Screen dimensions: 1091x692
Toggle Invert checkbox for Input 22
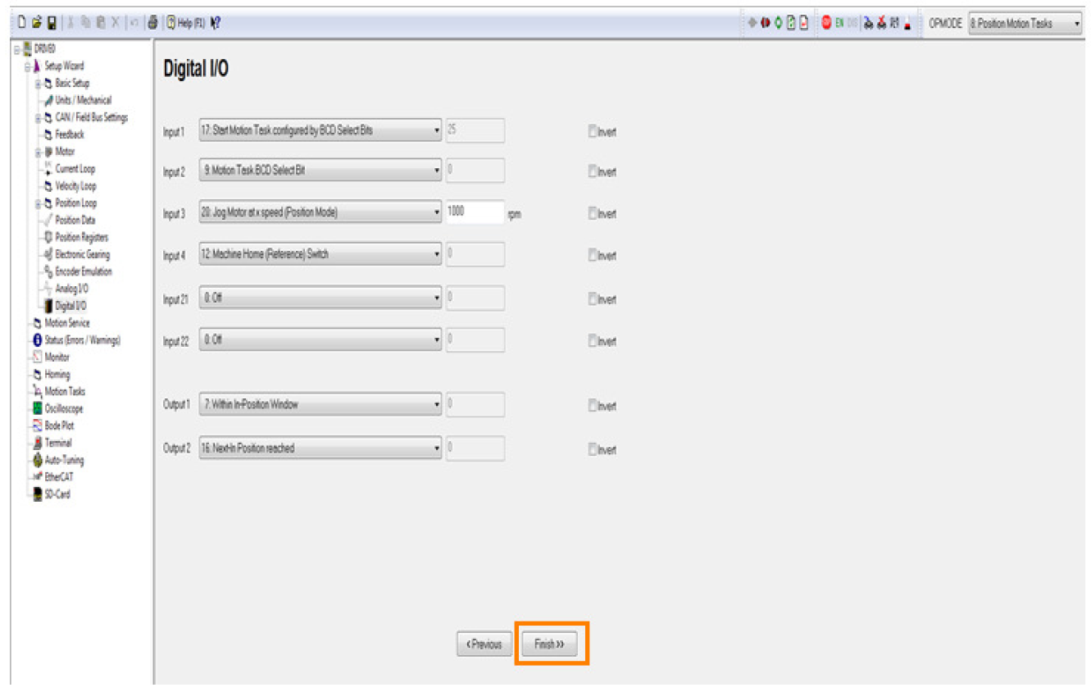[x=592, y=341]
